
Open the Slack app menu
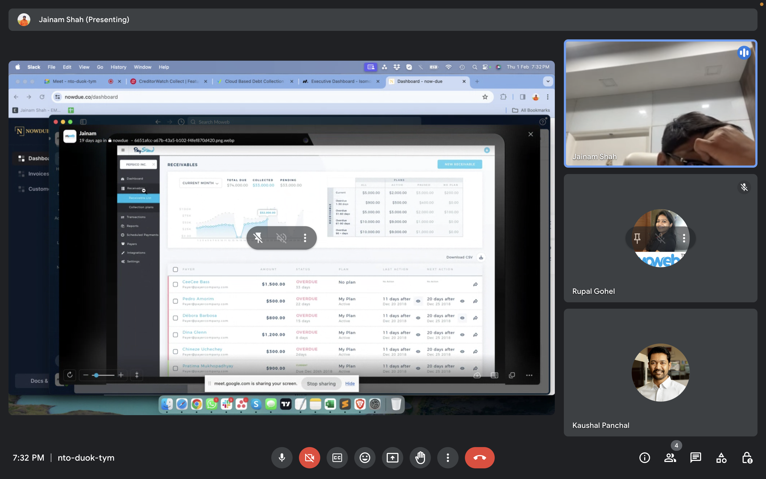point(34,67)
